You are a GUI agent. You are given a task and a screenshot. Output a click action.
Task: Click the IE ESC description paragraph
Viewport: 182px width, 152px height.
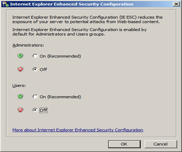coord(87,19)
